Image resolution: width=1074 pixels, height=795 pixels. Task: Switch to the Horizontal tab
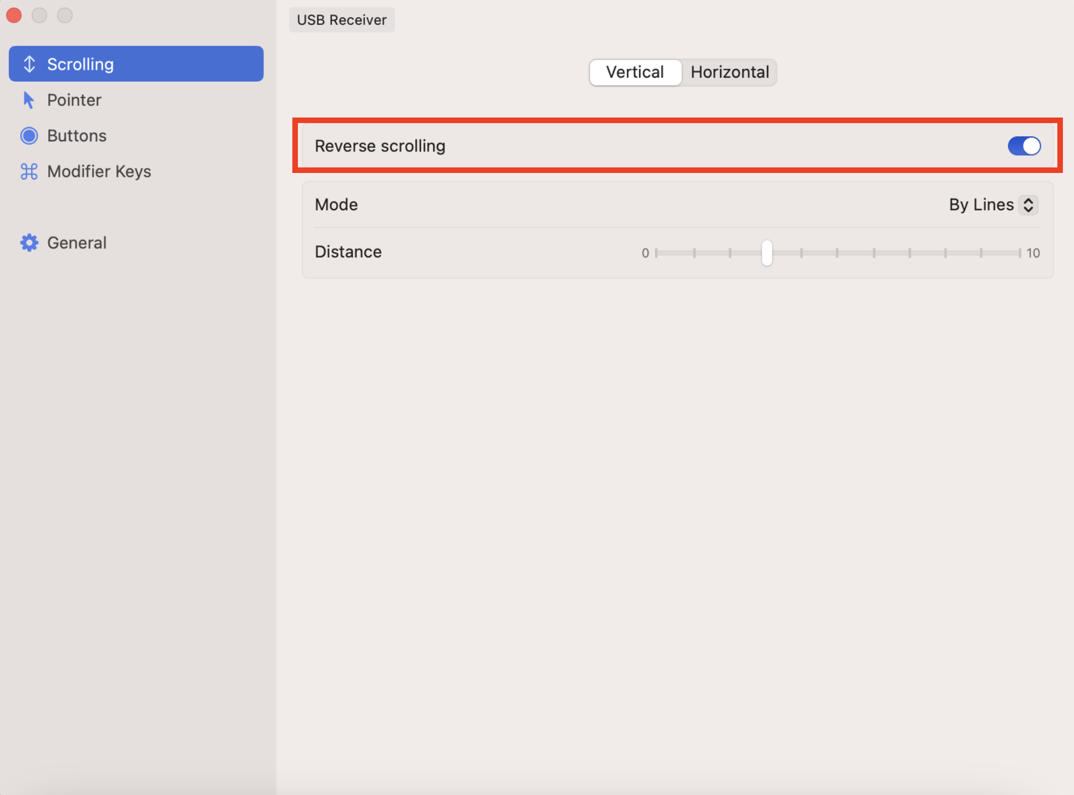pos(729,72)
